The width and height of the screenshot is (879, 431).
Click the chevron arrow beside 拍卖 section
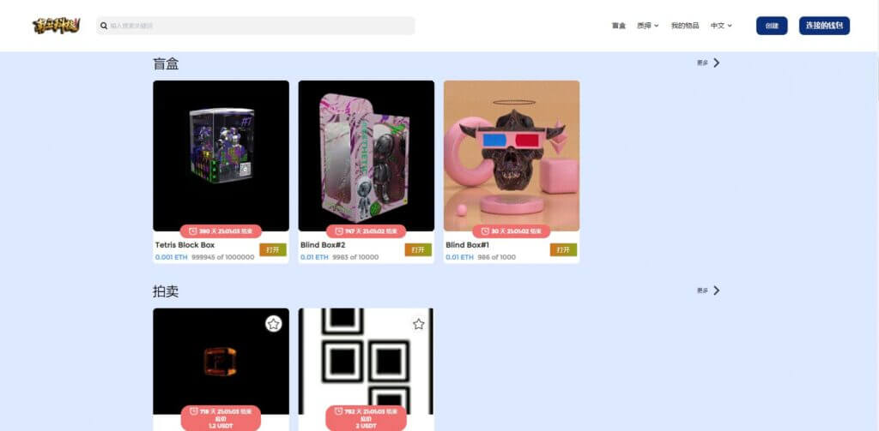717,290
